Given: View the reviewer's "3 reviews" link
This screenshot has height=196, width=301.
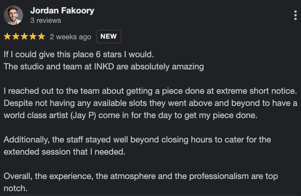Looking at the screenshot, I should pos(46,20).
